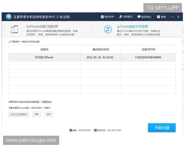The width and height of the screenshot is (185, 148).
Task: Click the iTunes music note icon
Action: [108, 29]
